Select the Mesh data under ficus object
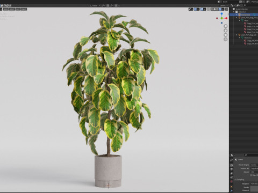The height and width of the screenshot is (193, 258). 246,20
